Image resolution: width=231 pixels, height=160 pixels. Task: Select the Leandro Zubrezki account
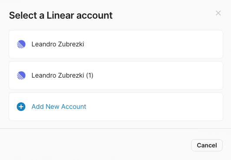coord(116,44)
